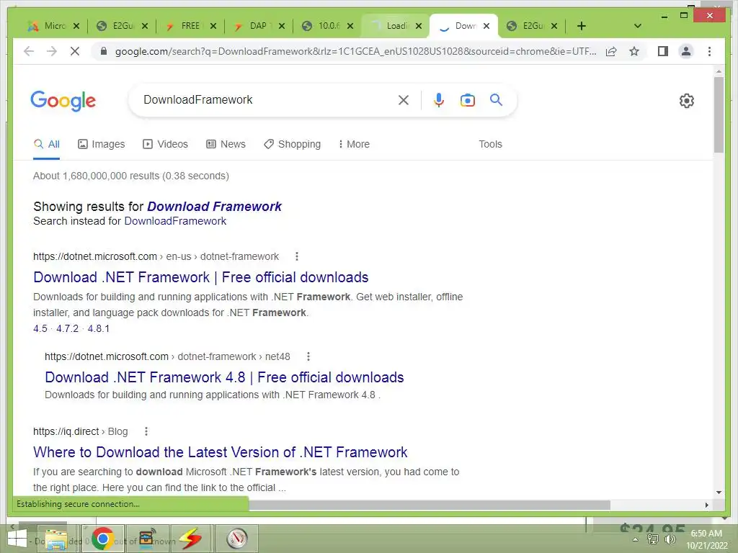The width and height of the screenshot is (738, 553).
Task: Open options for net48 result
Action: 308,356
